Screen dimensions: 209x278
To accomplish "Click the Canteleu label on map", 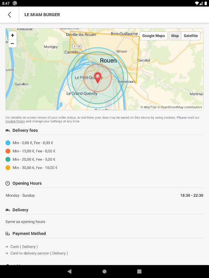I will (72, 52).
